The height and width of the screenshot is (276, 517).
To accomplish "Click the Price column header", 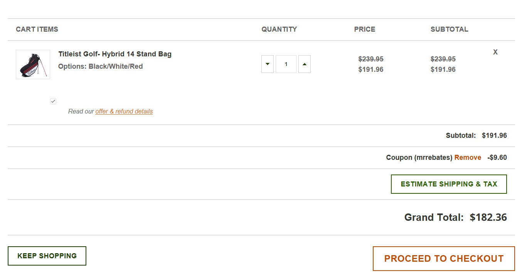I will (x=365, y=29).
